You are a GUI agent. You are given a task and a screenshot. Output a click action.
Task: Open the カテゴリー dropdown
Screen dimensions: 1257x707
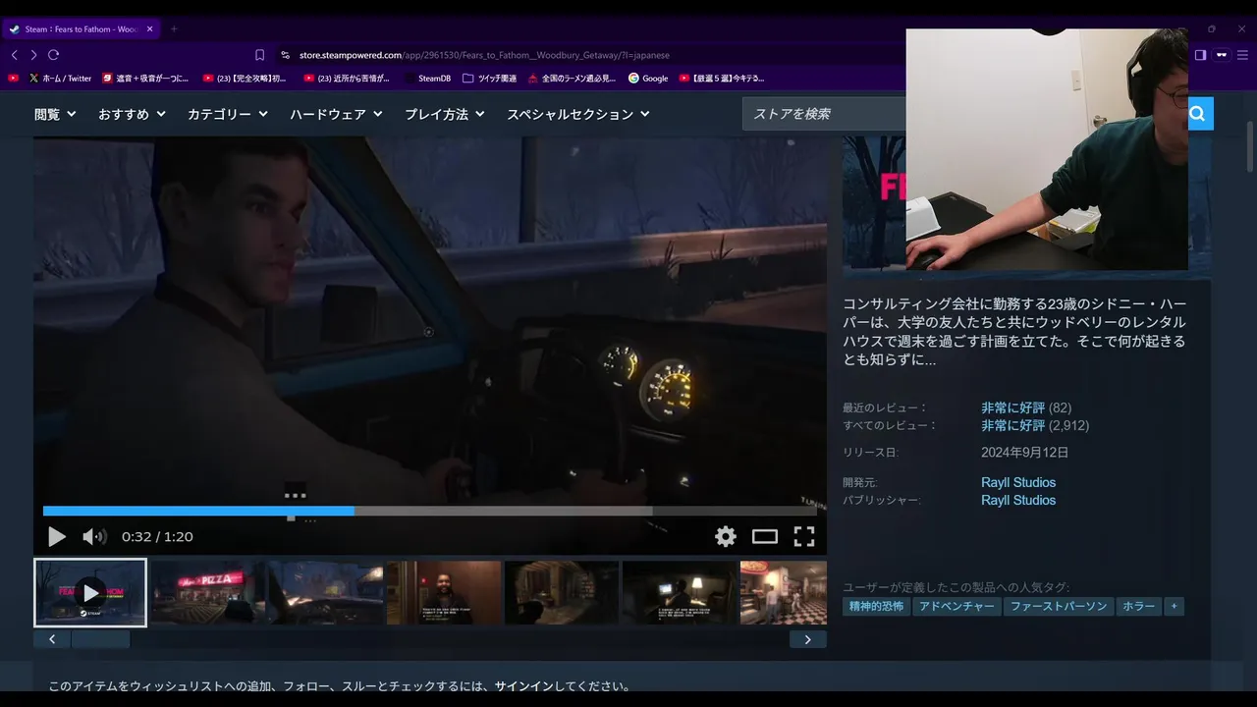click(228, 114)
